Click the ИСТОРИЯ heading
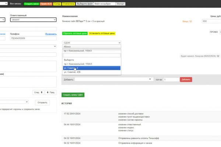Image resolution: width=221 pixels, height=147 pixels. click(67, 103)
